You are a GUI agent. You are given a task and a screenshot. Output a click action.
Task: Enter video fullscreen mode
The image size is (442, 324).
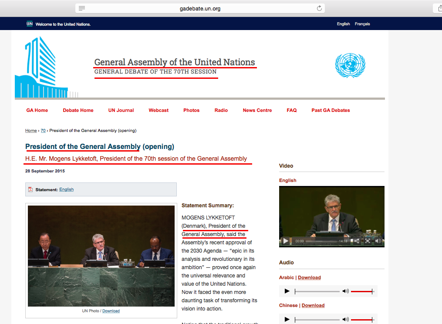click(x=368, y=241)
